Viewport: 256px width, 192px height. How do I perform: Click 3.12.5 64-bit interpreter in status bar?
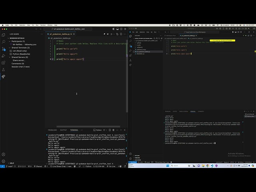click(99, 166)
